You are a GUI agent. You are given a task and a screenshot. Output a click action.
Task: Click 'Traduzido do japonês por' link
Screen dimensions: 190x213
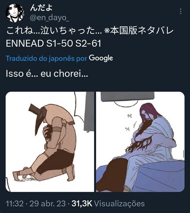[46, 59]
